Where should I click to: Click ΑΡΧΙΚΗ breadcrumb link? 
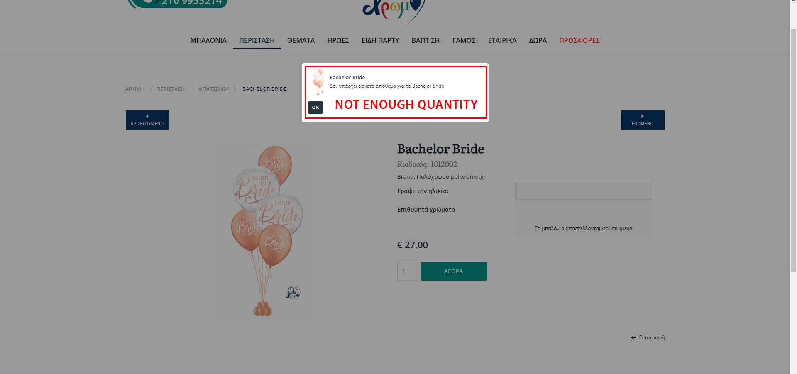[134, 89]
